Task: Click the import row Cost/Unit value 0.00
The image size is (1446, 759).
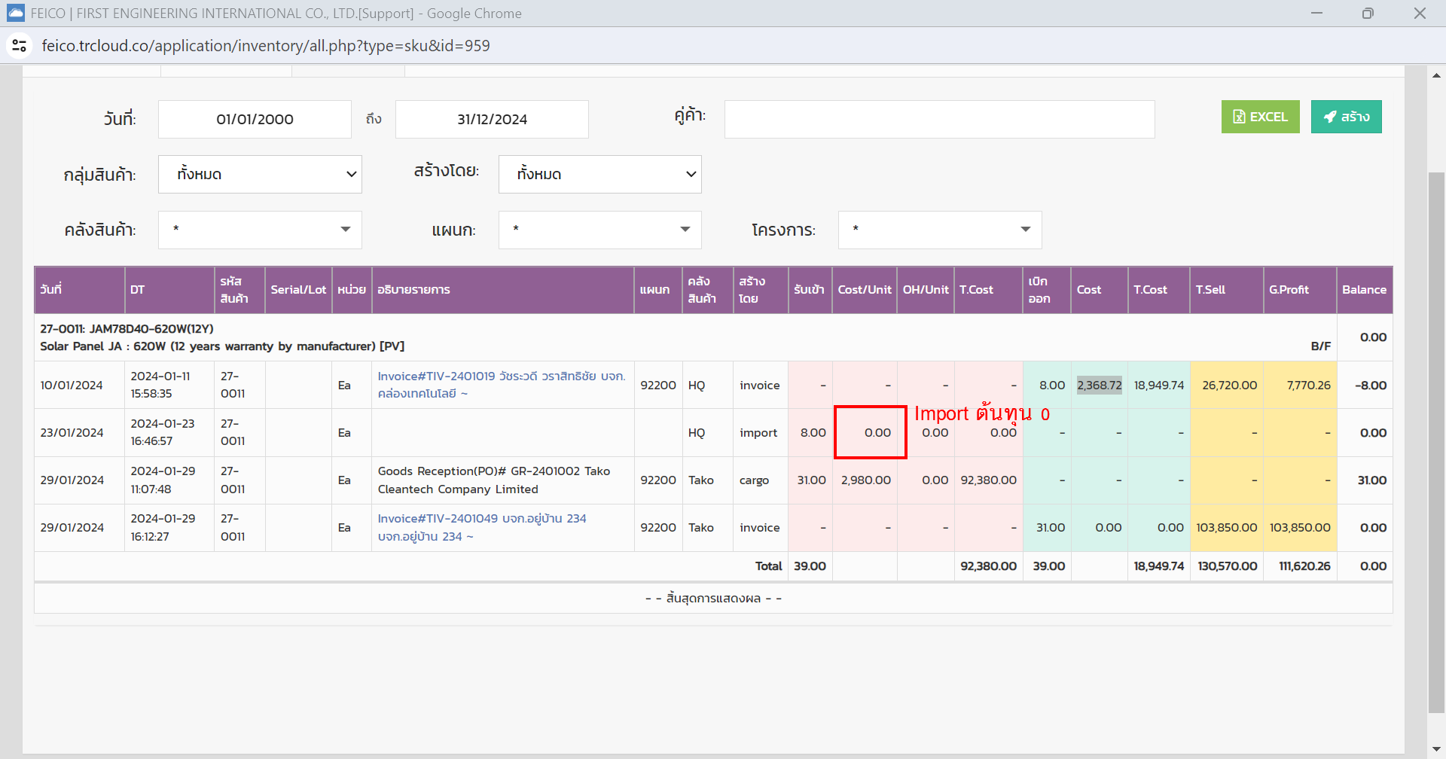Action: 877,433
